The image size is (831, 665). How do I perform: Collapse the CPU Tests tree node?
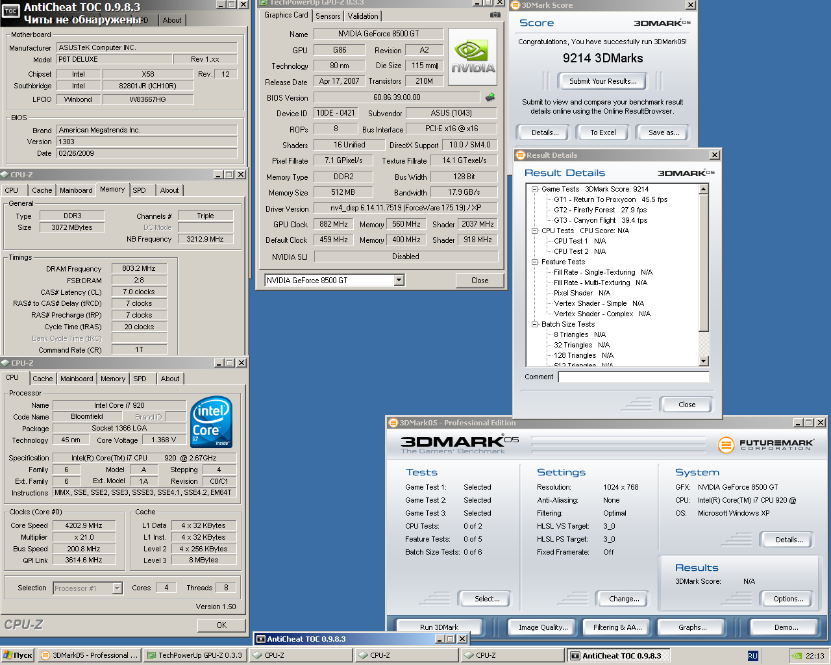(x=534, y=231)
